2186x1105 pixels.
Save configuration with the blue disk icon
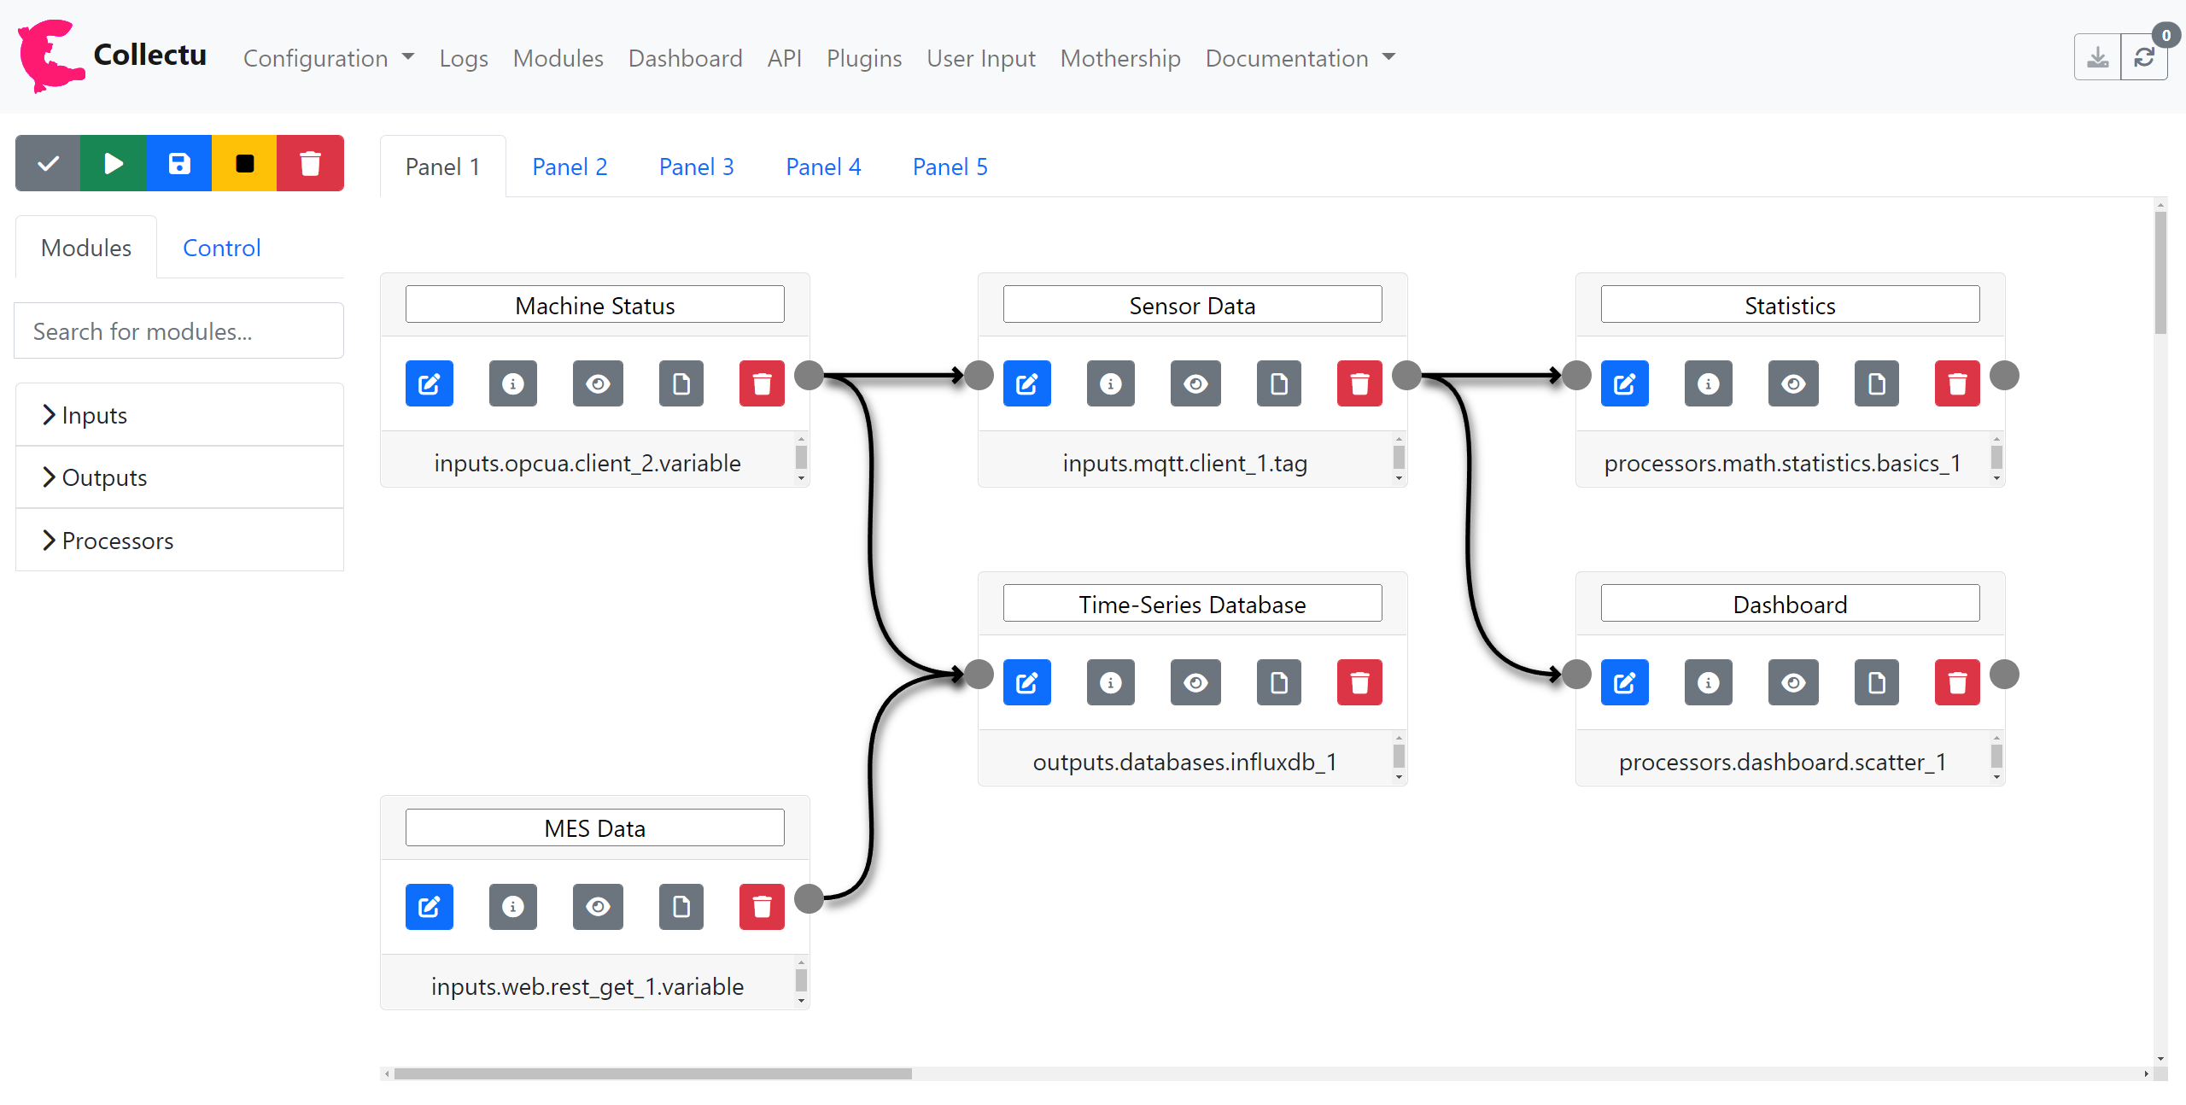(179, 163)
